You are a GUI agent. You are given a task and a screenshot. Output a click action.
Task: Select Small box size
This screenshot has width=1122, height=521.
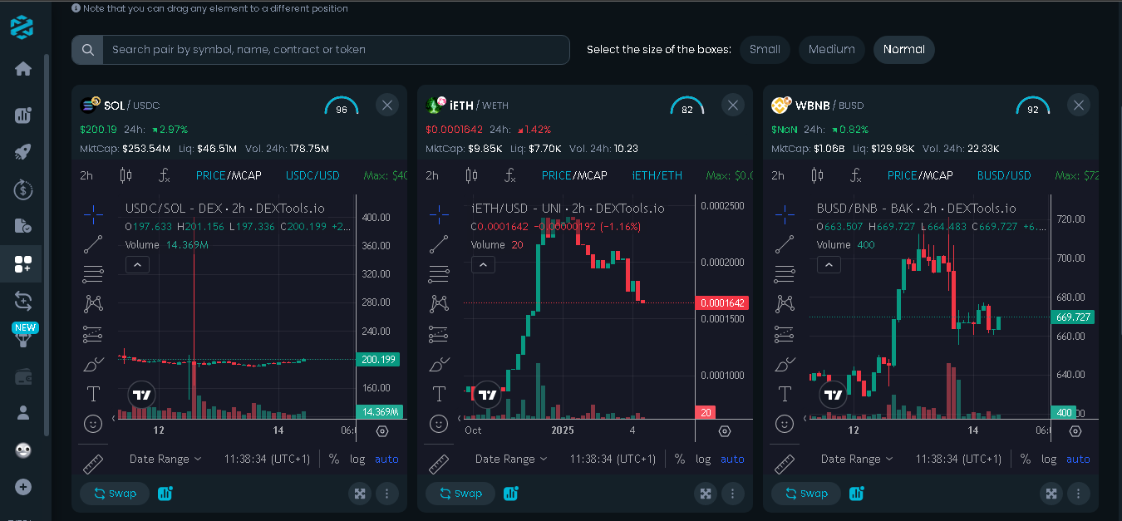(x=765, y=49)
